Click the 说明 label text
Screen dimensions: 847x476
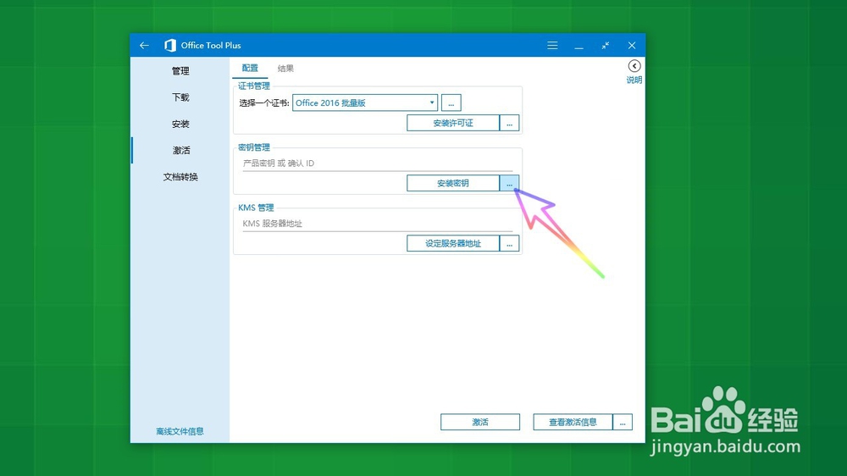(x=634, y=80)
